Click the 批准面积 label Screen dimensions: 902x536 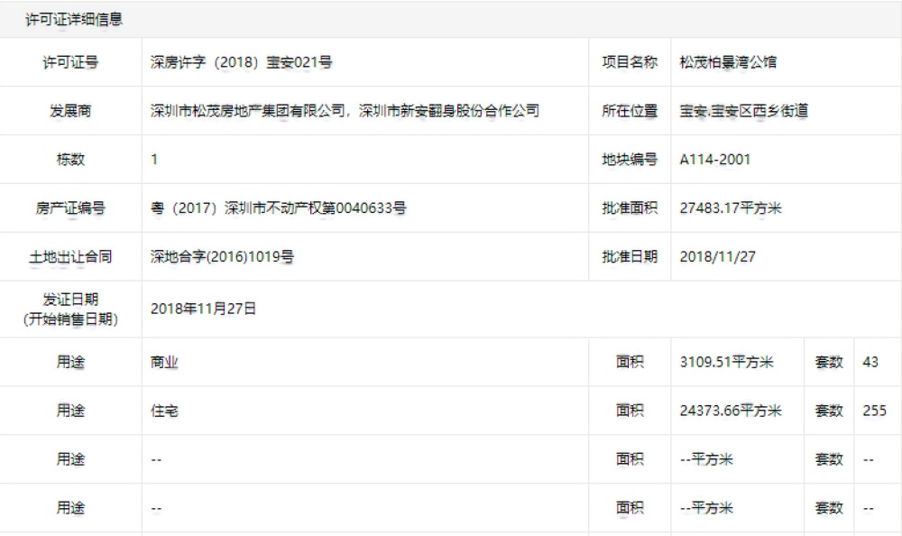click(x=630, y=208)
